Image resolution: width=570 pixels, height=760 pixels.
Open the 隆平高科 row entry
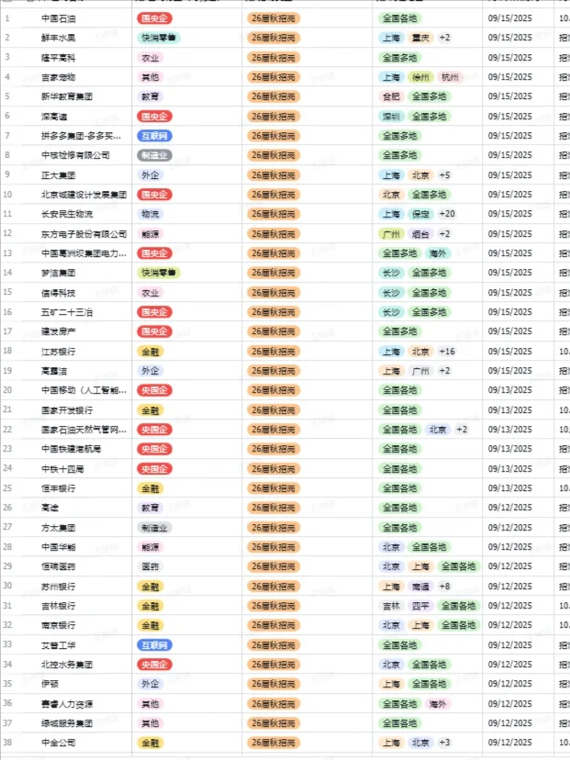click(58, 58)
